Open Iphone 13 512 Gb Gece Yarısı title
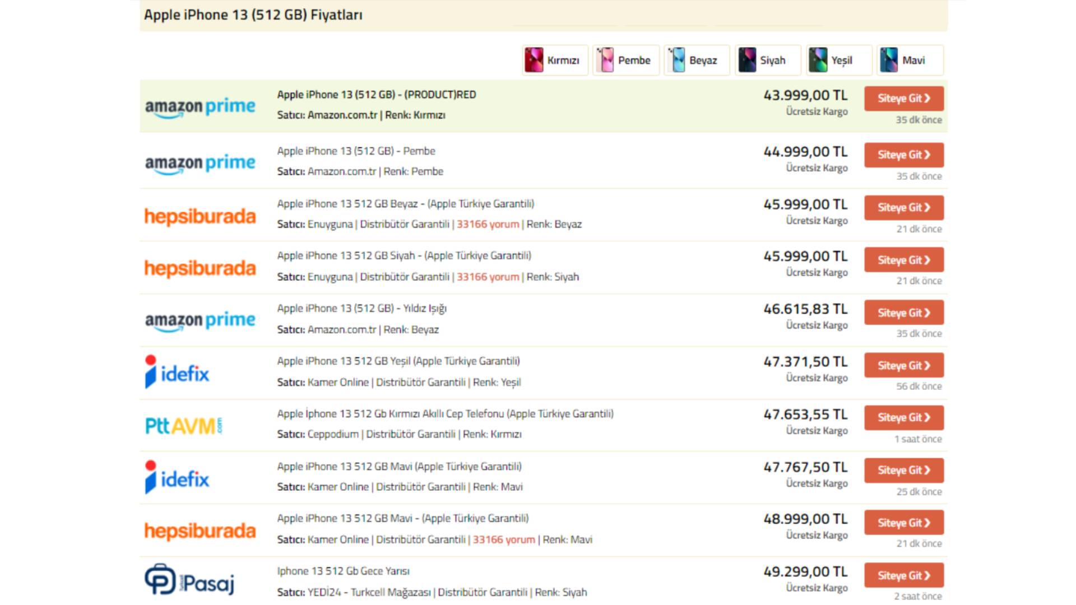The height and width of the screenshot is (605, 1076). 343,571
